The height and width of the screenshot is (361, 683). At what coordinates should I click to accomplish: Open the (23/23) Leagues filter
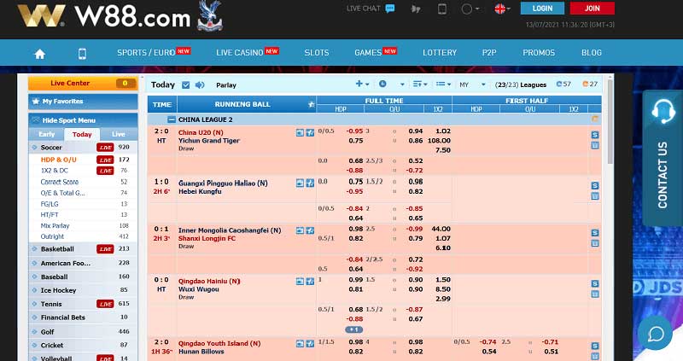tap(521, 84)
